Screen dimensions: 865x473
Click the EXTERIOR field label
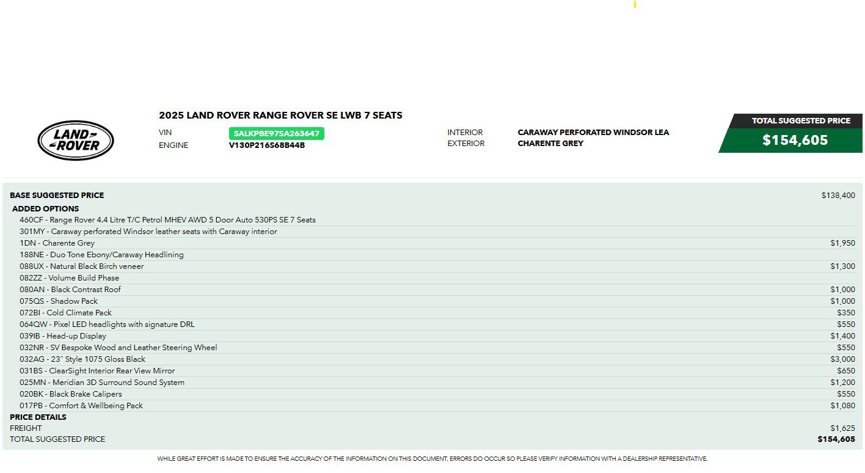466,144
